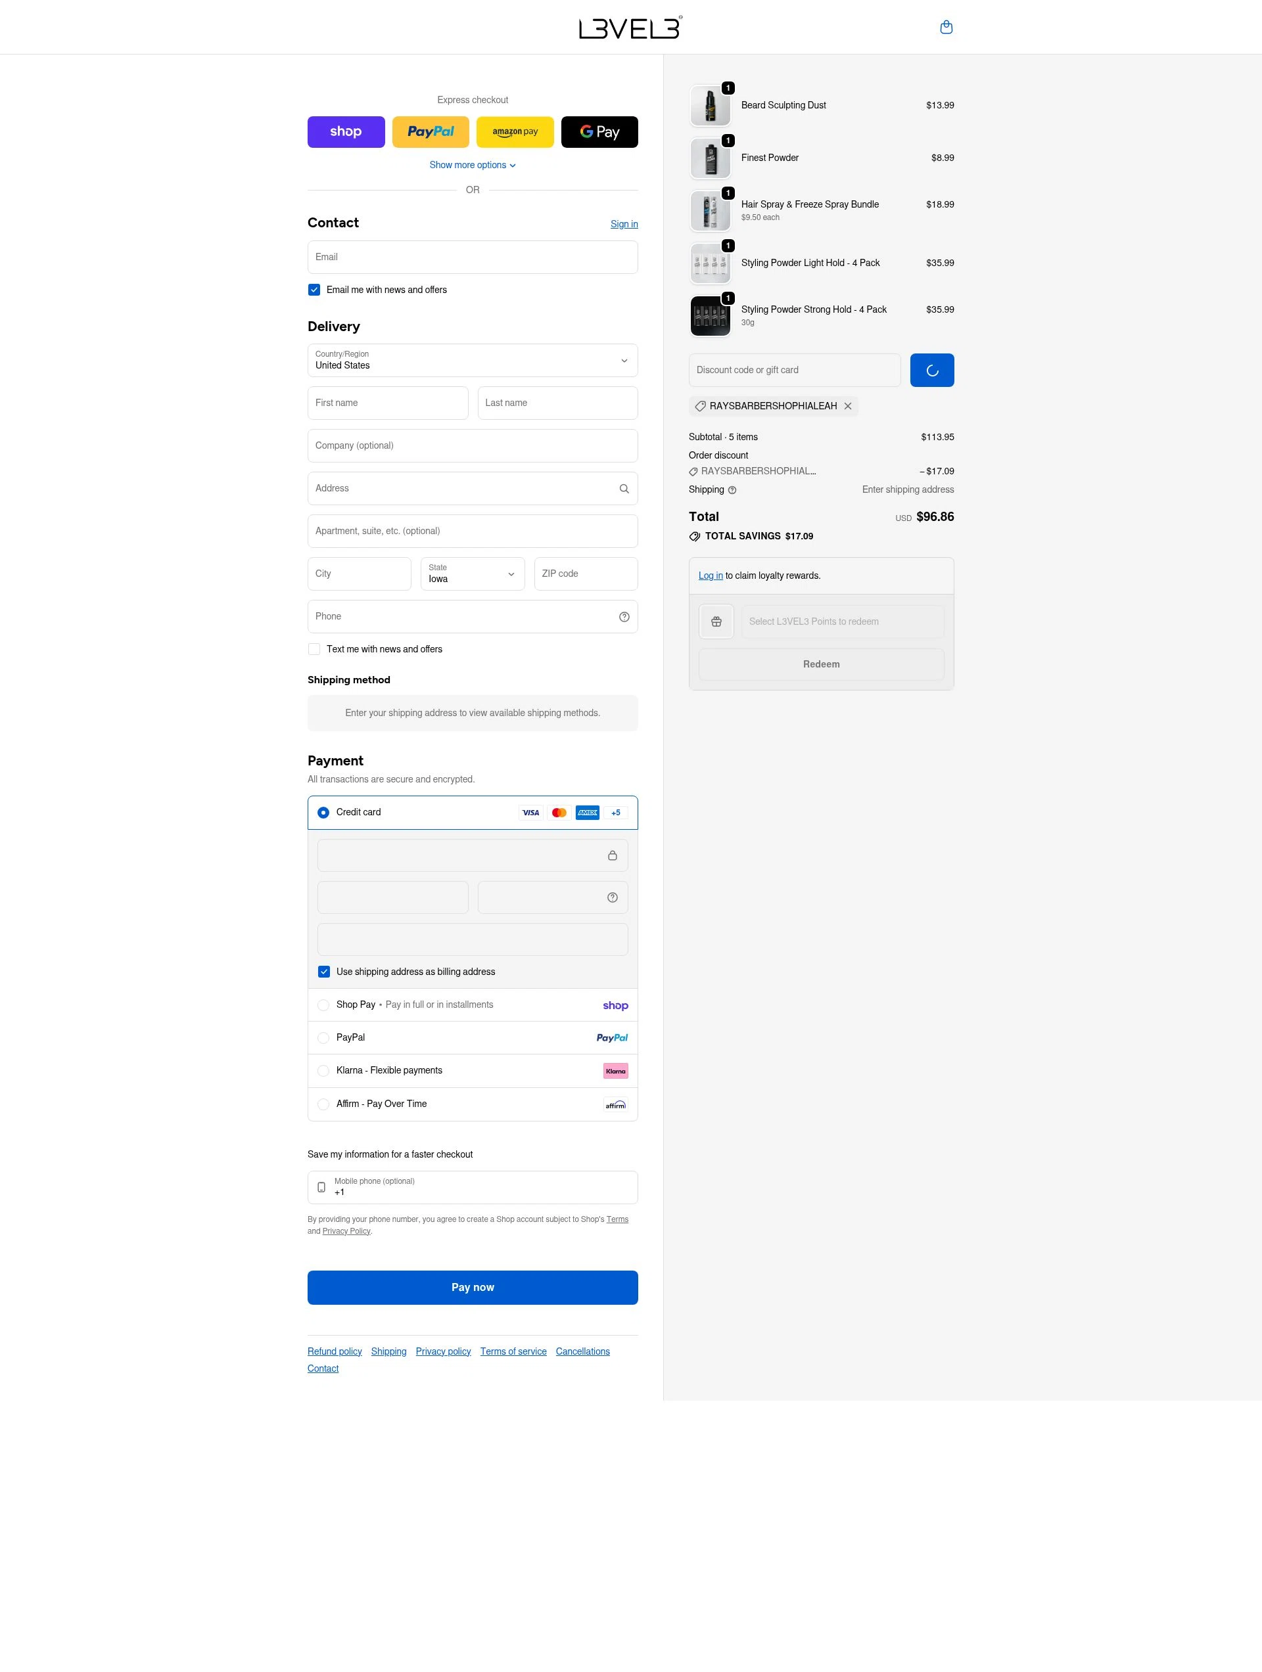The height and width of the screenshot is (1672, 1262).
Task: Open the Sign in link
Action: tap(623, 224)
